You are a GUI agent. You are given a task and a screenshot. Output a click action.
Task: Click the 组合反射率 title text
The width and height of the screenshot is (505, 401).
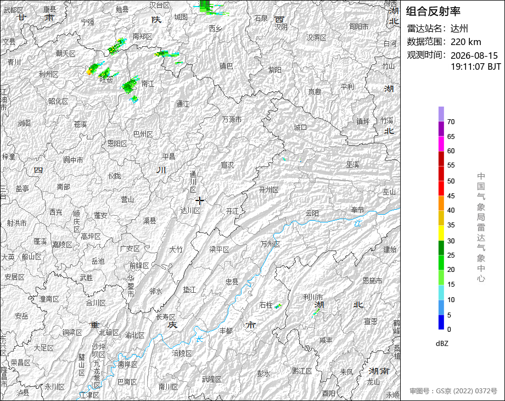(x=433, y=12)
